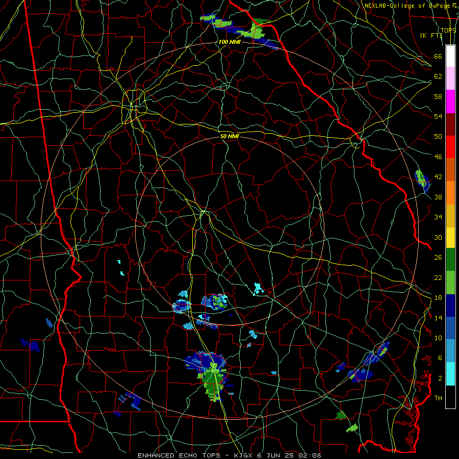
Task: Pick the dark red maroon legend swatch
Action: pos(450,124)
